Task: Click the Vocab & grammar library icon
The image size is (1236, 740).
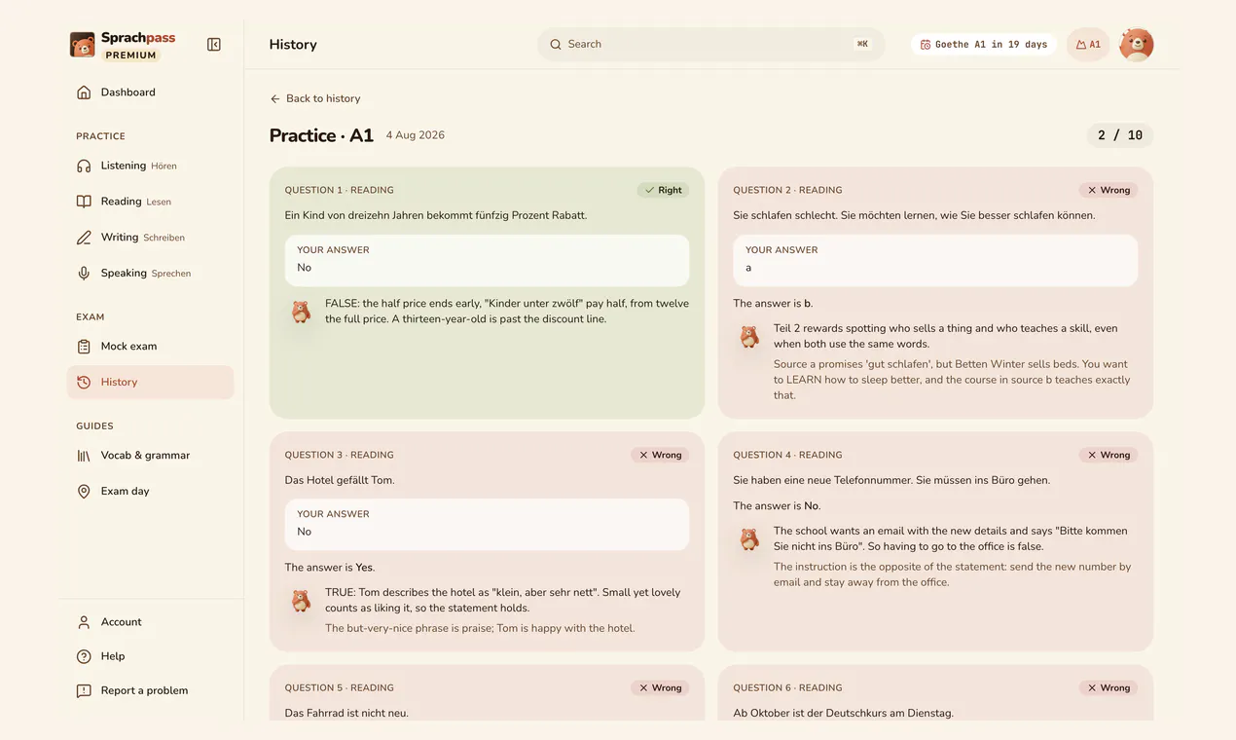Action: 84,456
